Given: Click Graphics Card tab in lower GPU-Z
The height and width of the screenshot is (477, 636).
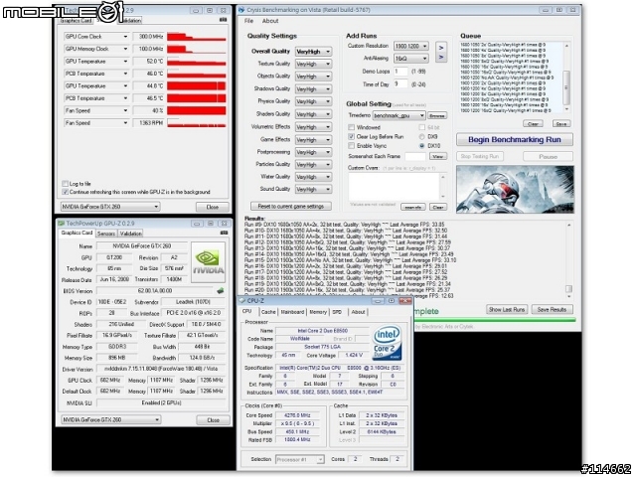Looking at the screenshot, I should [77, 233].
